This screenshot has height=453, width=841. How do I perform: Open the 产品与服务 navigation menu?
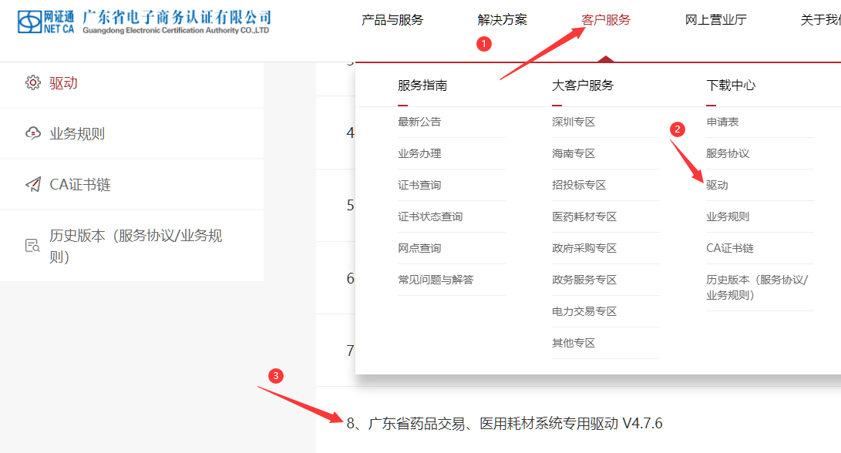(392, 20)
